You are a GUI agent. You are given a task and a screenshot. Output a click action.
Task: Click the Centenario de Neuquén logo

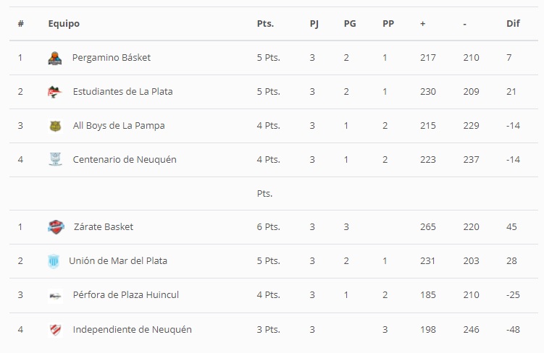click(55, 159)
